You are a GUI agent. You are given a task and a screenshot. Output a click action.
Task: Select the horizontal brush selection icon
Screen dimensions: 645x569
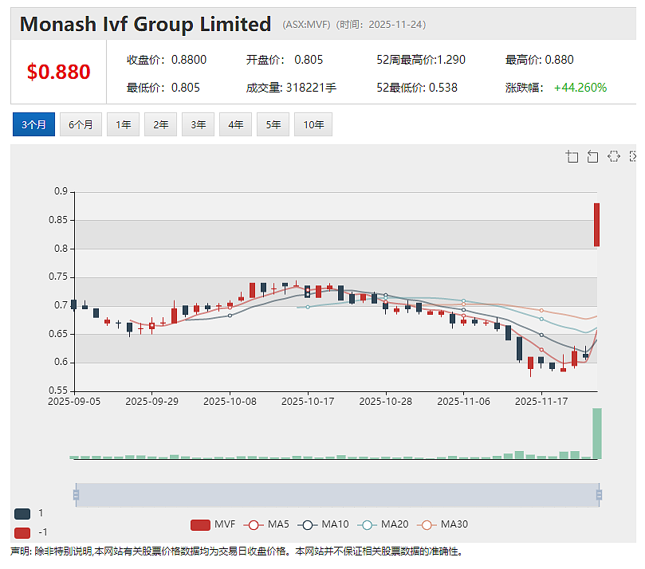(613, 157)
